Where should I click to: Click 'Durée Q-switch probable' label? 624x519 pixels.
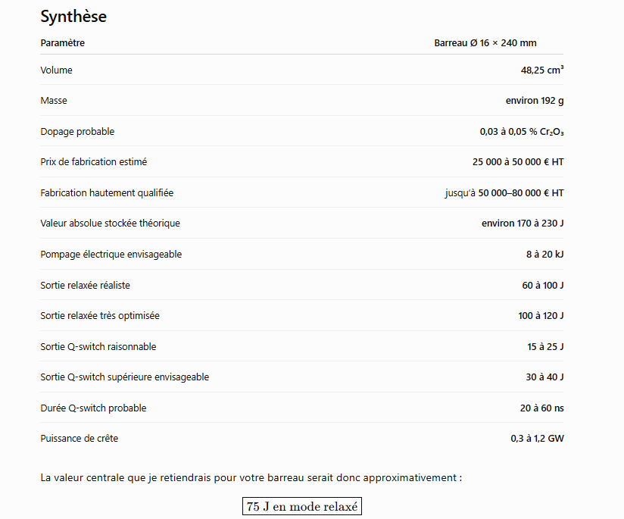(x=93, y=408)
